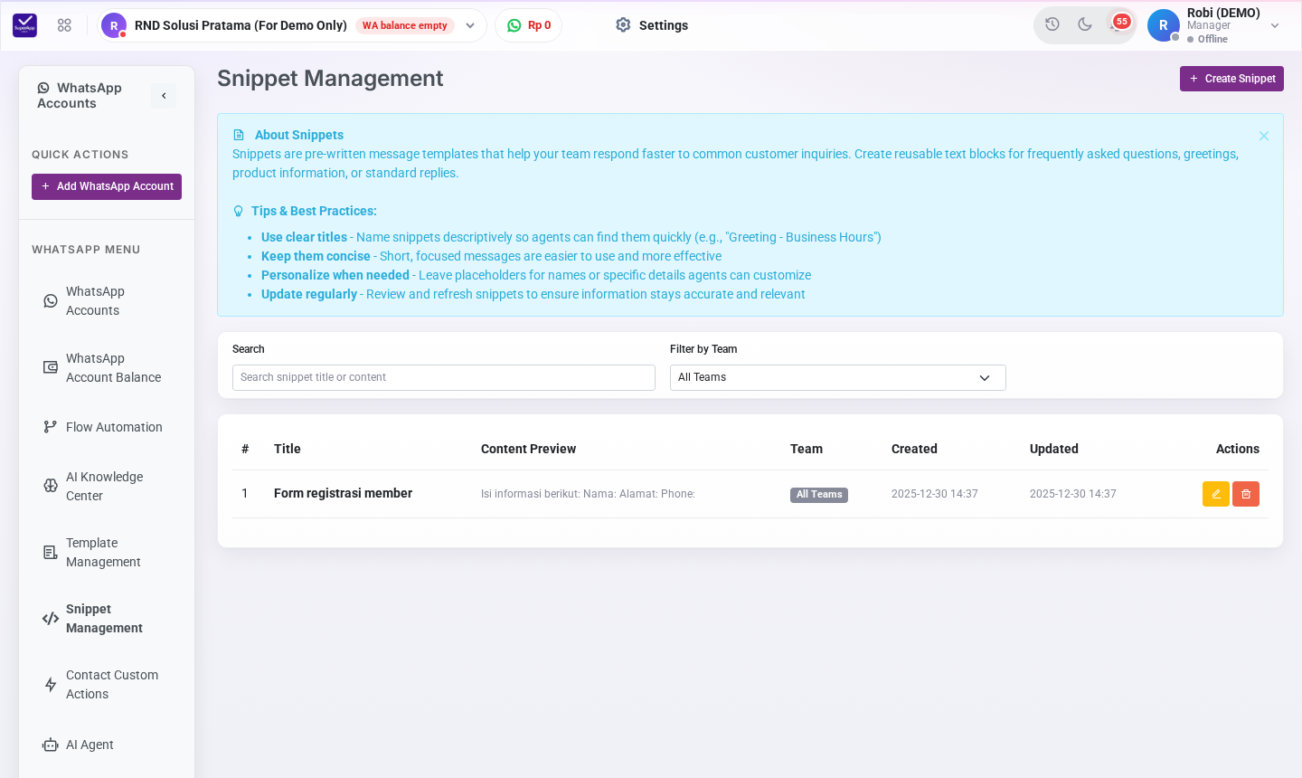Open AI Knowledge Center page

[103, 487]
